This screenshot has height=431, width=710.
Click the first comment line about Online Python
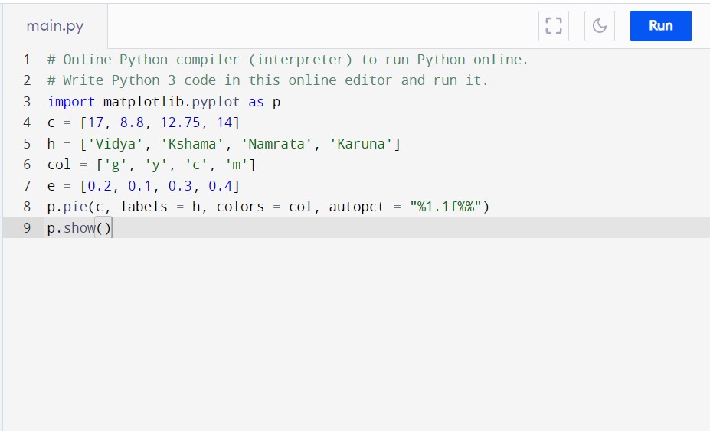pos(287,59)
